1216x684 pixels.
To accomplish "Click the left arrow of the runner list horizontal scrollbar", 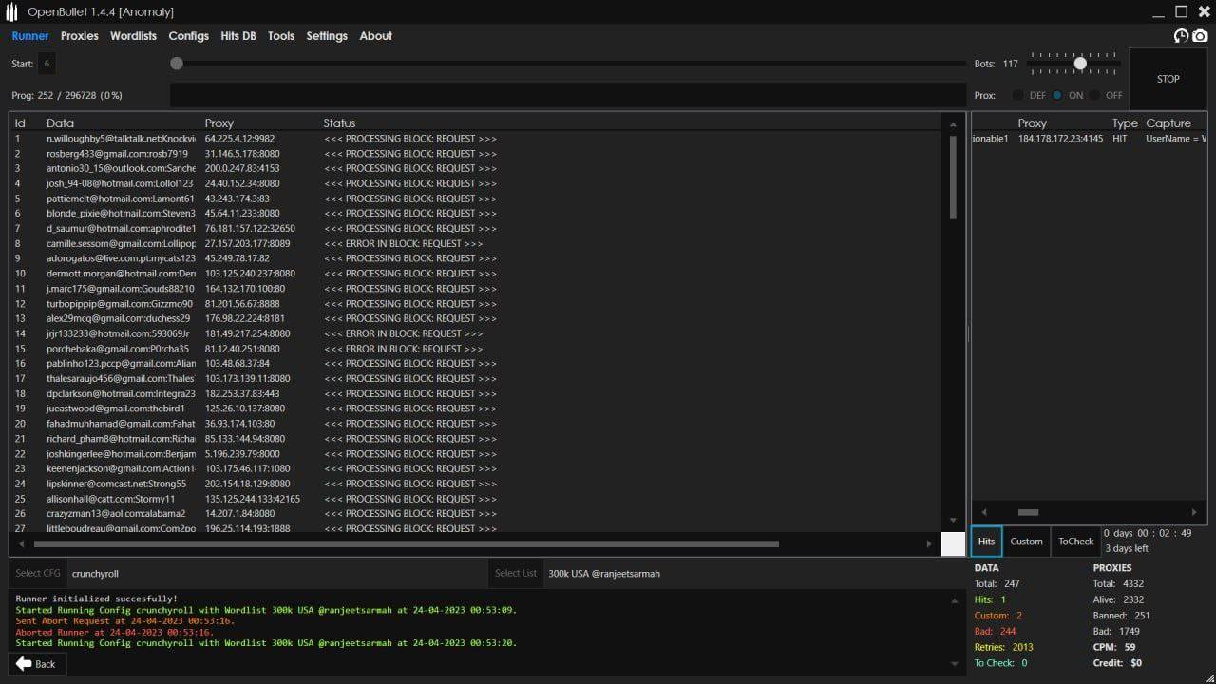I will [22, 544].
